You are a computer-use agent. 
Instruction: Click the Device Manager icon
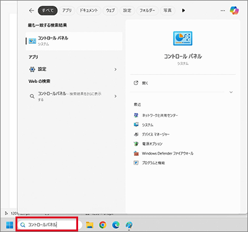pyautogui.click(x=136, y=134)
